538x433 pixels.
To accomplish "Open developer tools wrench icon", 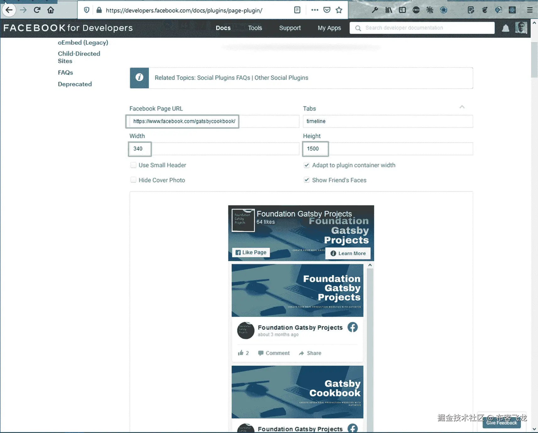I will [x=375, y=10].
